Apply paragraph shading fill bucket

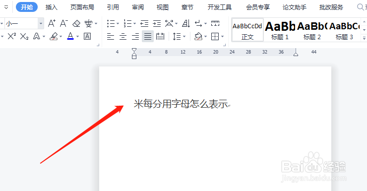198,36
